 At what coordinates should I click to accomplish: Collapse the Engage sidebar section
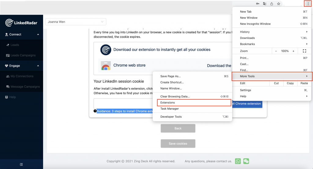[x=38, y=66]
